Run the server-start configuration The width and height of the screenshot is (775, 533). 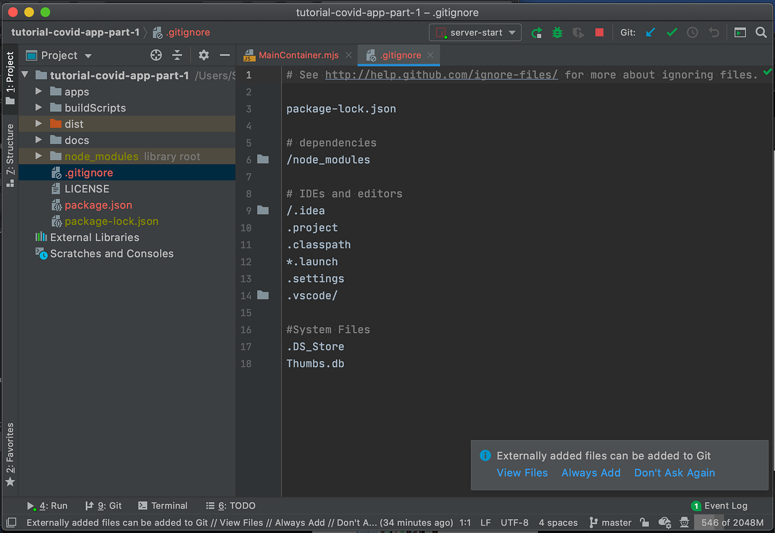[x=536, y=32]
